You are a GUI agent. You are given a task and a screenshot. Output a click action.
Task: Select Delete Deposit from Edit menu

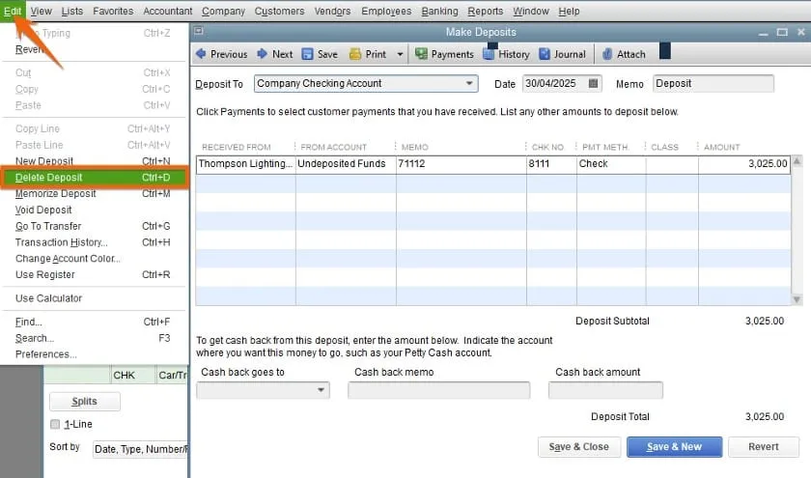49,178
